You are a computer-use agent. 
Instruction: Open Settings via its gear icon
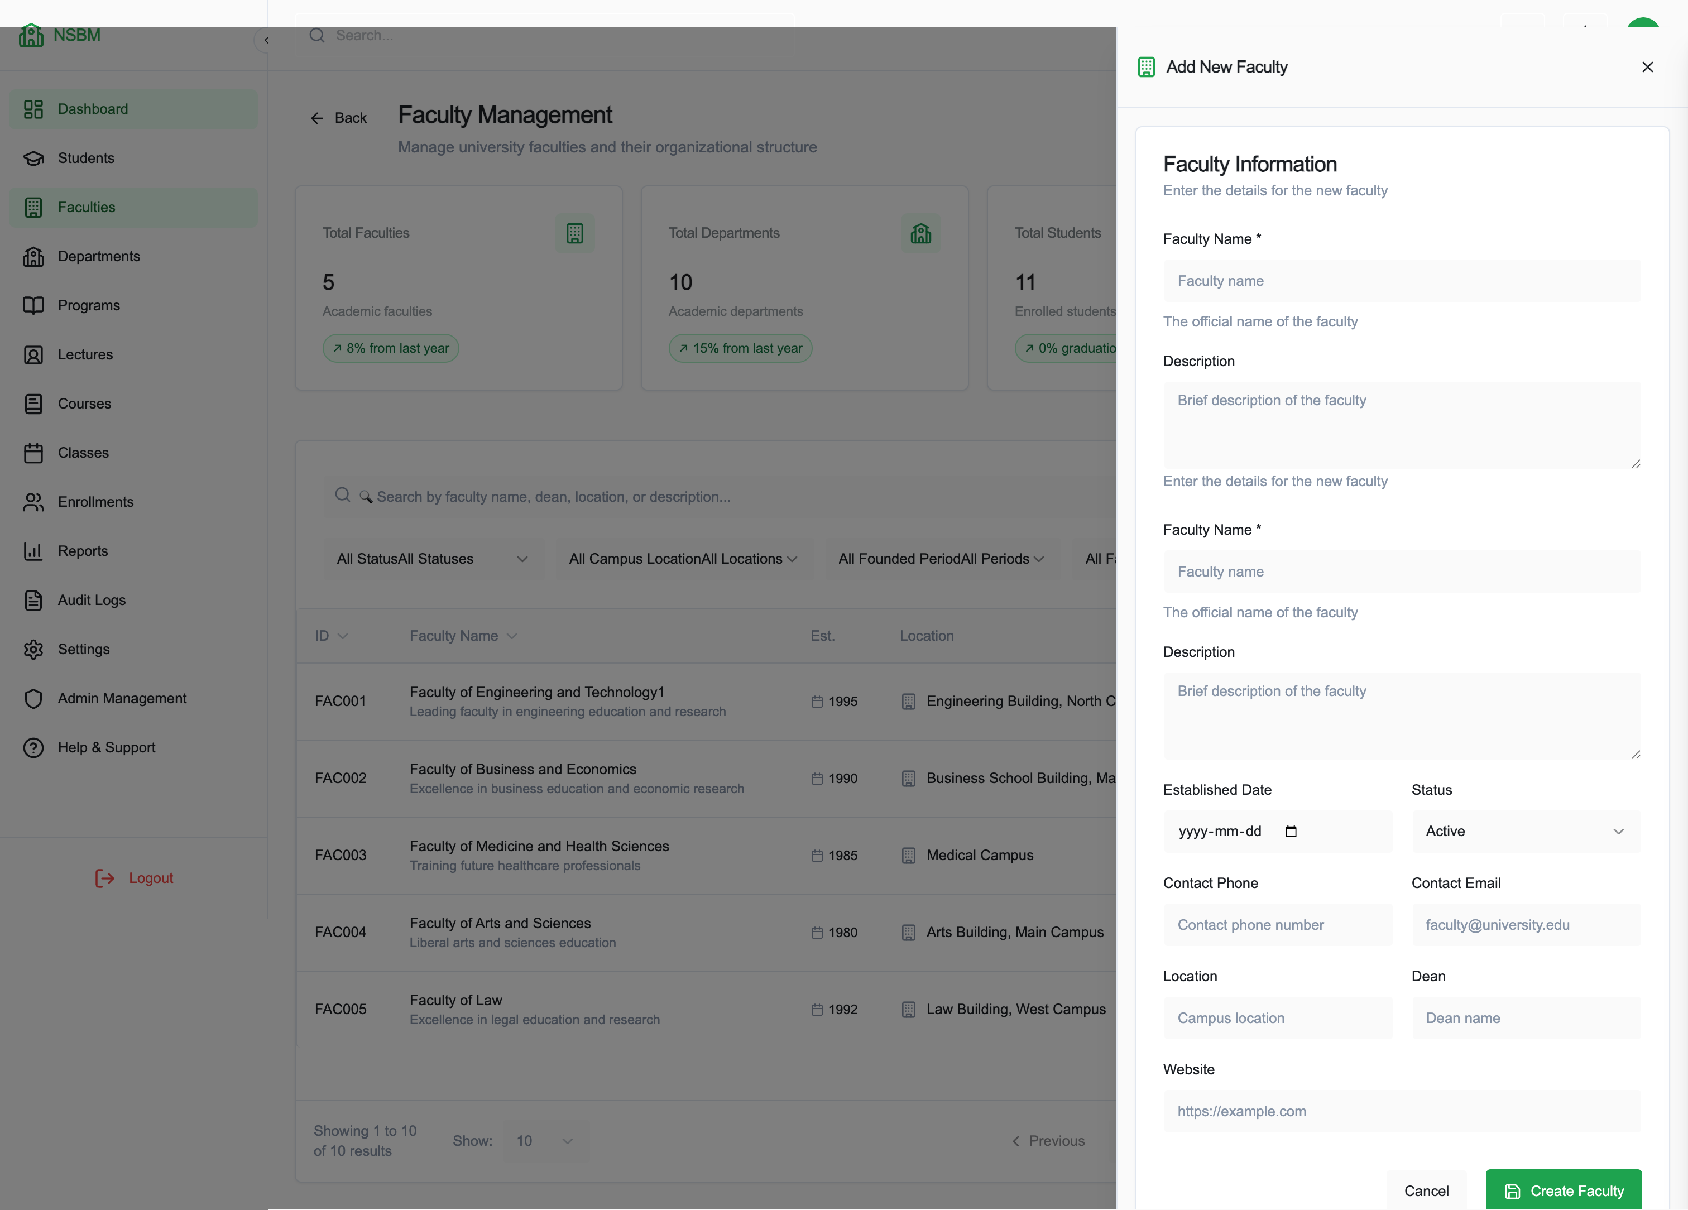pyautogui.click(x=33, y=649)
